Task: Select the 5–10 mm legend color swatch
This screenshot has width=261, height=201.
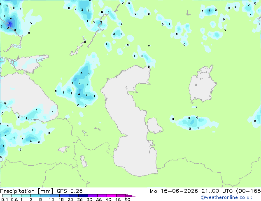Action: [x=45, y=196]
